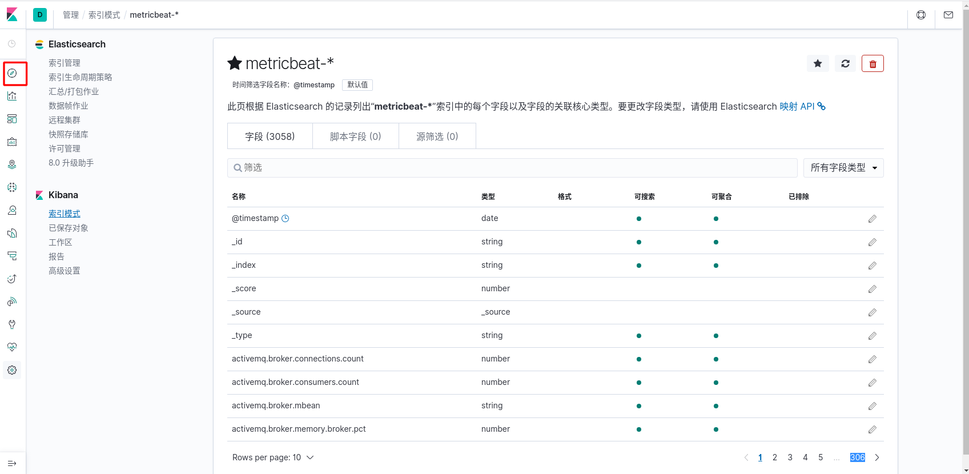Open the Infrastructure icon in sidebar
Screen dimensions: 969x474
point(12,210)
